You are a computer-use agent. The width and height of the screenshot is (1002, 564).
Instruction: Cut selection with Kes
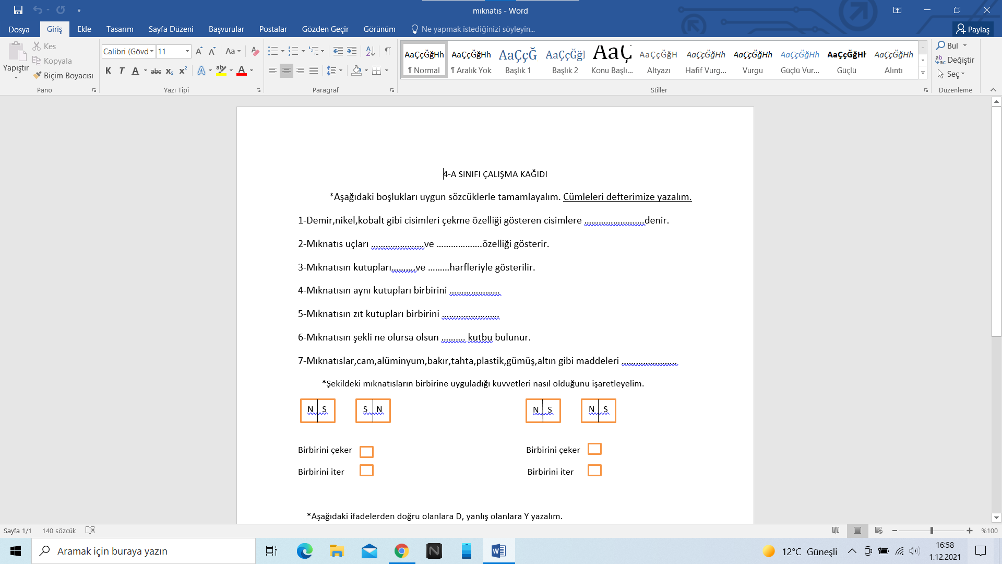(x=44, y=46)
